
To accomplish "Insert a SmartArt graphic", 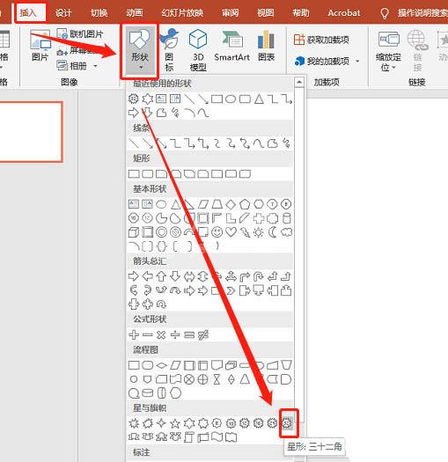I will [x=232, y=46].
